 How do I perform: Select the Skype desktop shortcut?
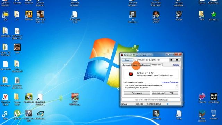tap(6, 115)
